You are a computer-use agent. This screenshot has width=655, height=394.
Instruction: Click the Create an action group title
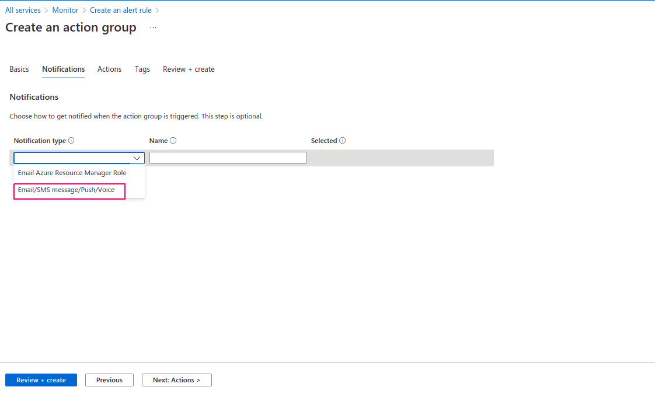71,27
